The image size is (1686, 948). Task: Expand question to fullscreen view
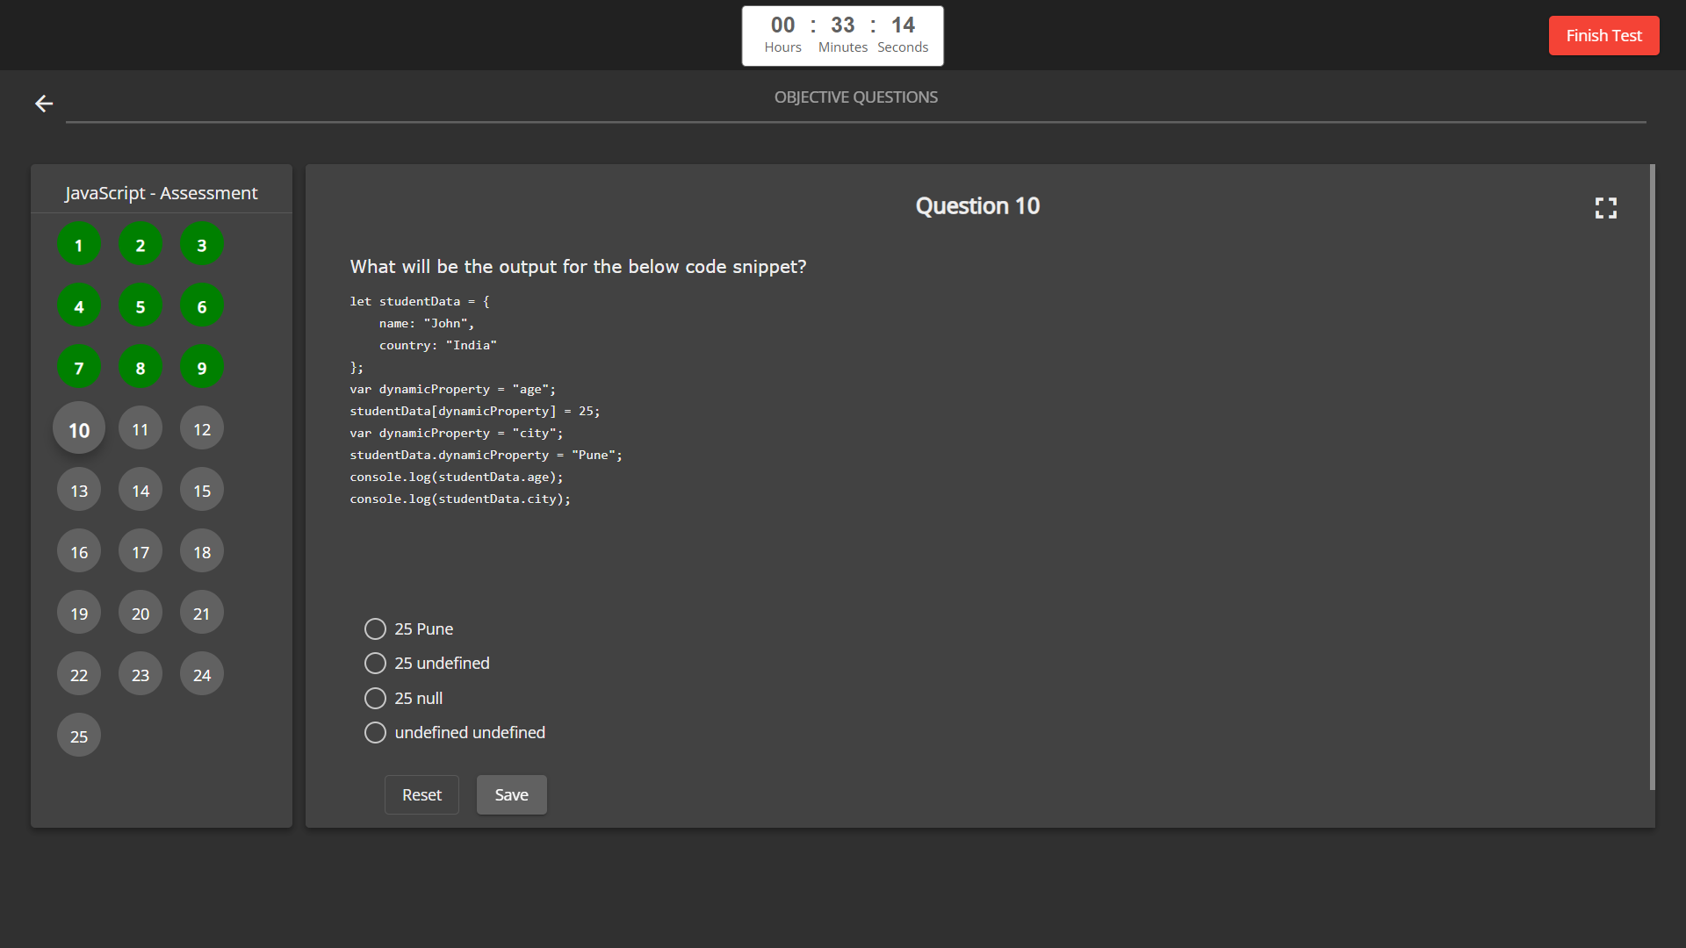pos(1606,208)
